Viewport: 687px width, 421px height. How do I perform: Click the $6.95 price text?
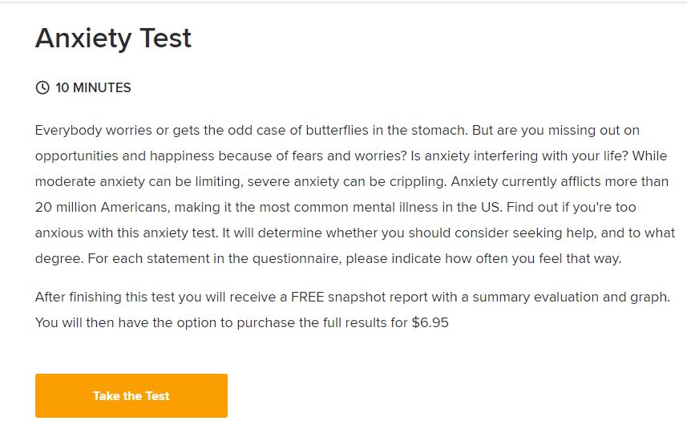(x=430, y=323)
